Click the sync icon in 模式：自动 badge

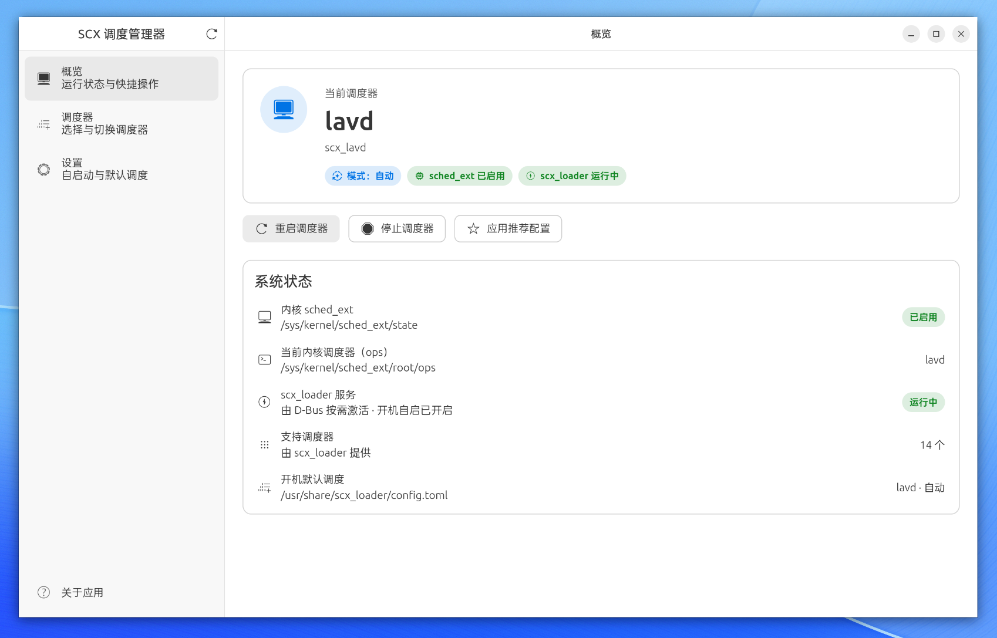tap(337, 176)
